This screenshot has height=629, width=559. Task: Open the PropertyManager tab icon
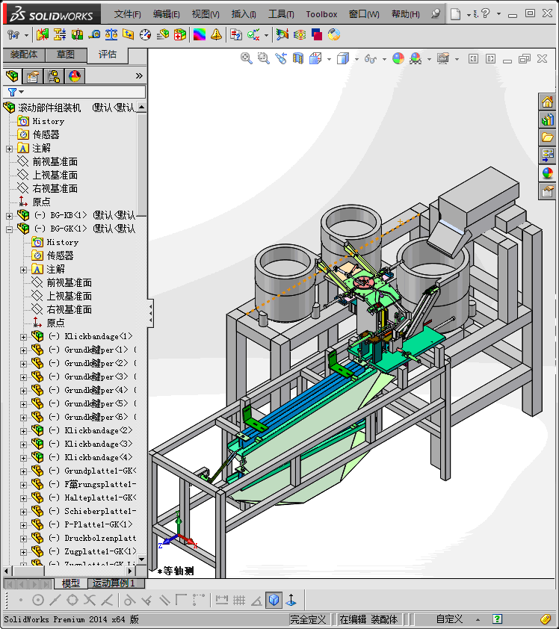[33, 75]
